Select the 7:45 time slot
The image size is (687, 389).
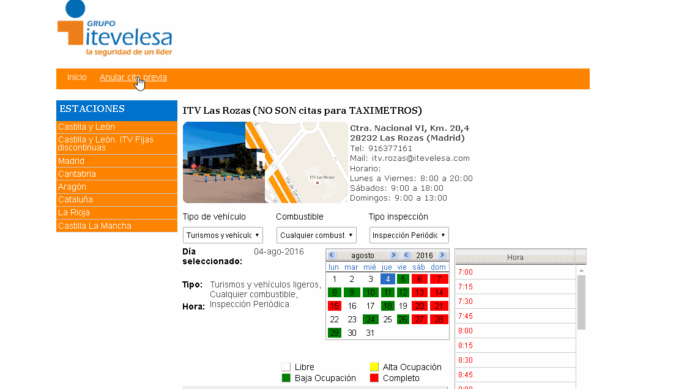coord(515,316)
